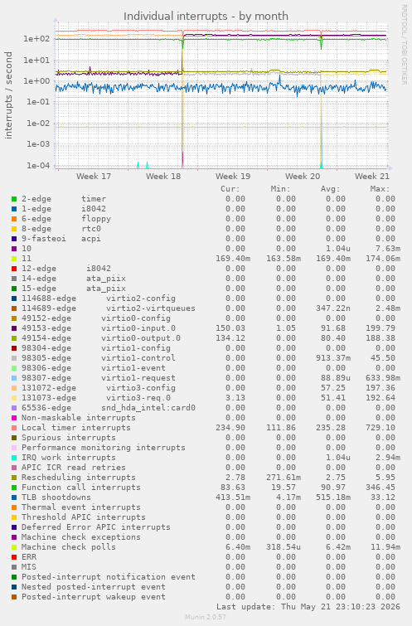
Task: Click the Function call interrupts legend label
Action: 81,488
